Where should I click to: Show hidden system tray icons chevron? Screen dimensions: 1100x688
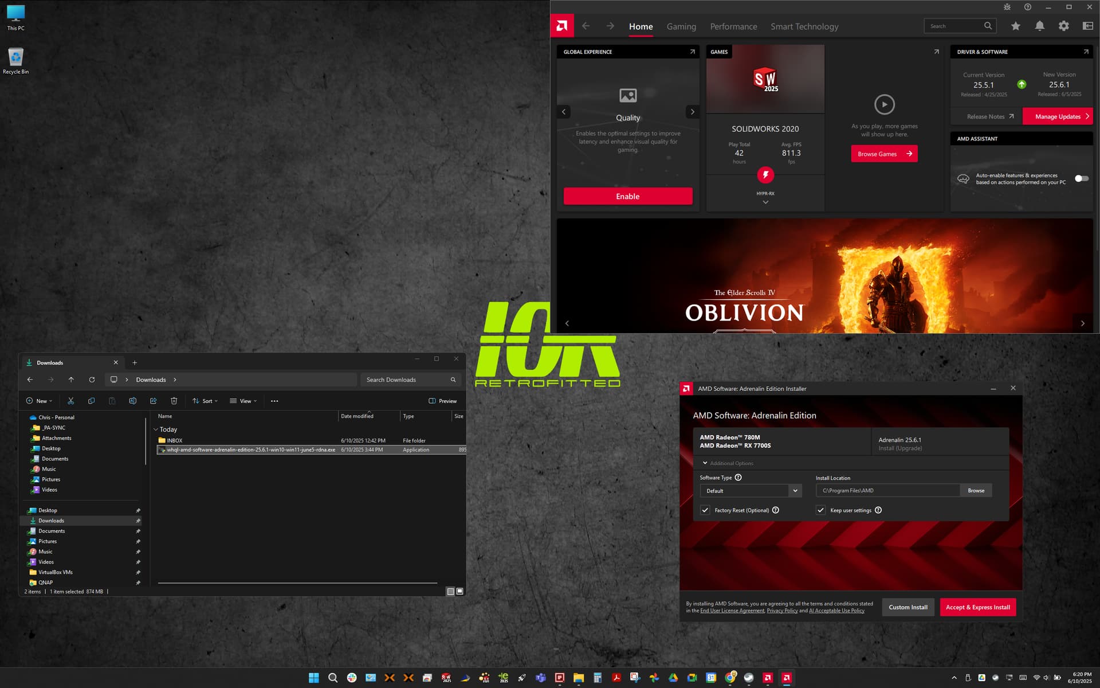[954, 678]
